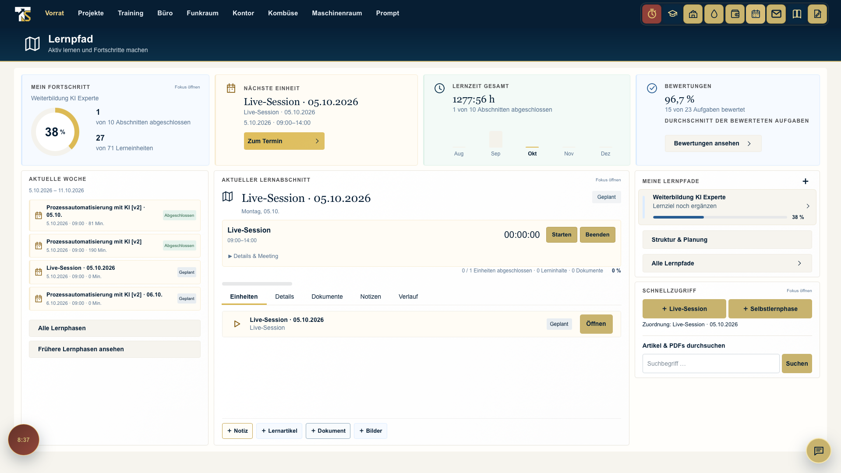Screen dimensions: 841x473
Task: Switch to the Verlauf tab
Action: tap(408, 297)
